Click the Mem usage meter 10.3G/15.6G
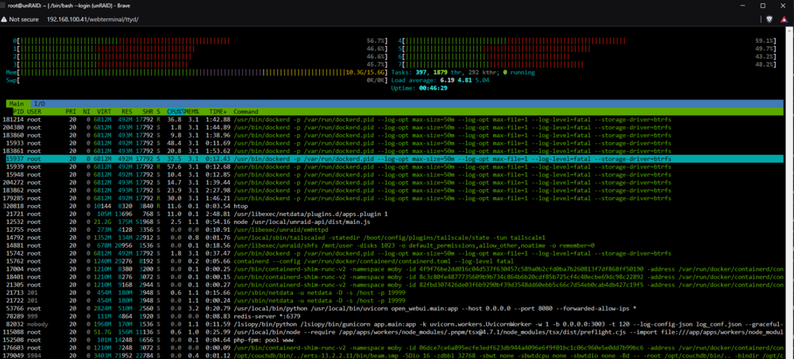Image resolution: width=794 pixels, height=359 pixels. 197,72
